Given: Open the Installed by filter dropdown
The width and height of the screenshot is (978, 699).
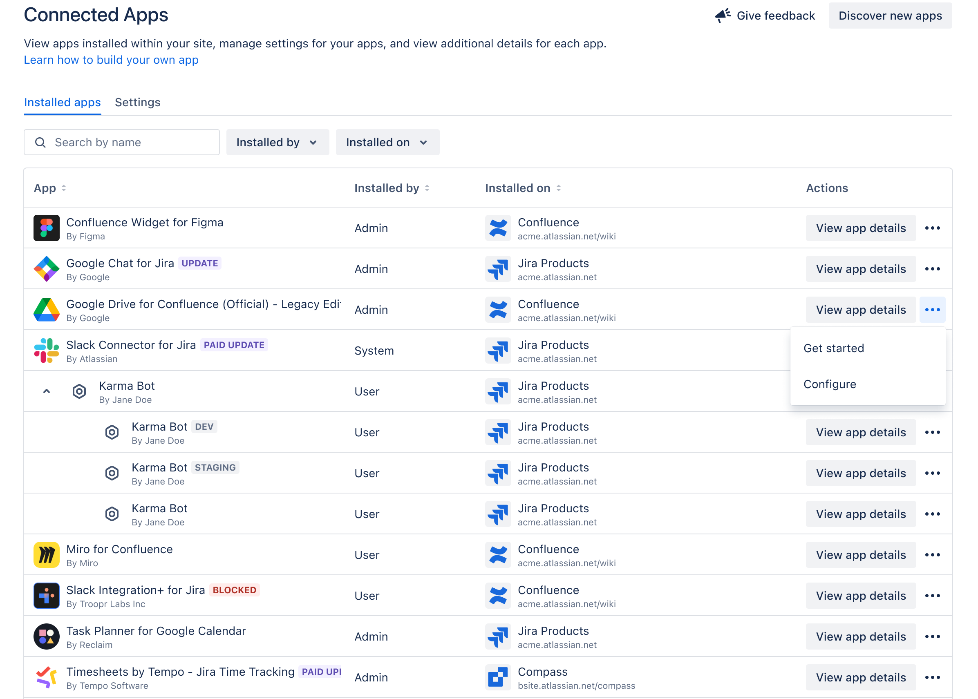Looking at the screenshot, I should [278, 143].
